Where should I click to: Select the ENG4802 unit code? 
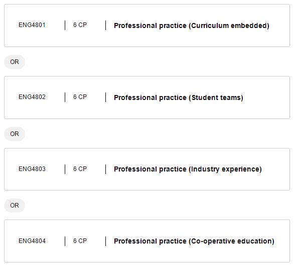coord(32,97)
